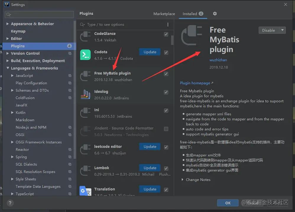Image resolution: width=295 pixels, height=212 pixels.
Task: Click Spring row project-level icon
Action: (x=70, y=157)
